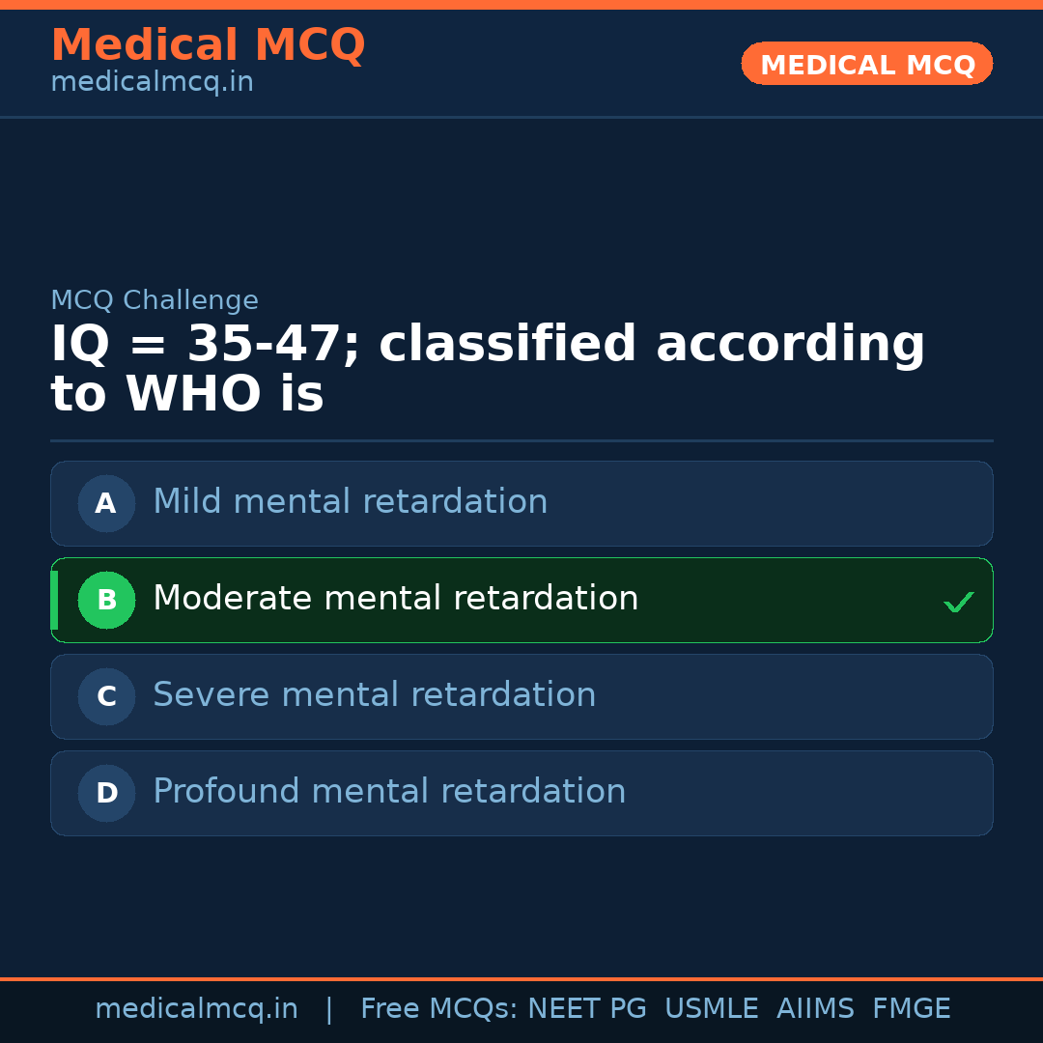The image size is (1043, 1043).
Task: Switch to the USMLE category
Action: click(x=712, y=1008)
